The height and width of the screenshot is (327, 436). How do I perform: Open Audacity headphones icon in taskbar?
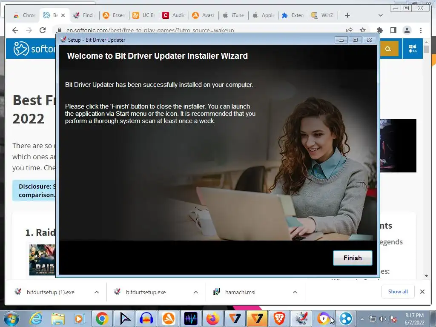pos(146,318)
